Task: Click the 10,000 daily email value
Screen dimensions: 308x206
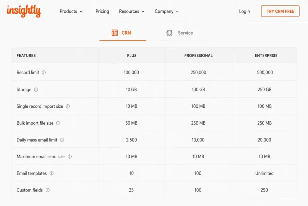Action: click(198, 140)
